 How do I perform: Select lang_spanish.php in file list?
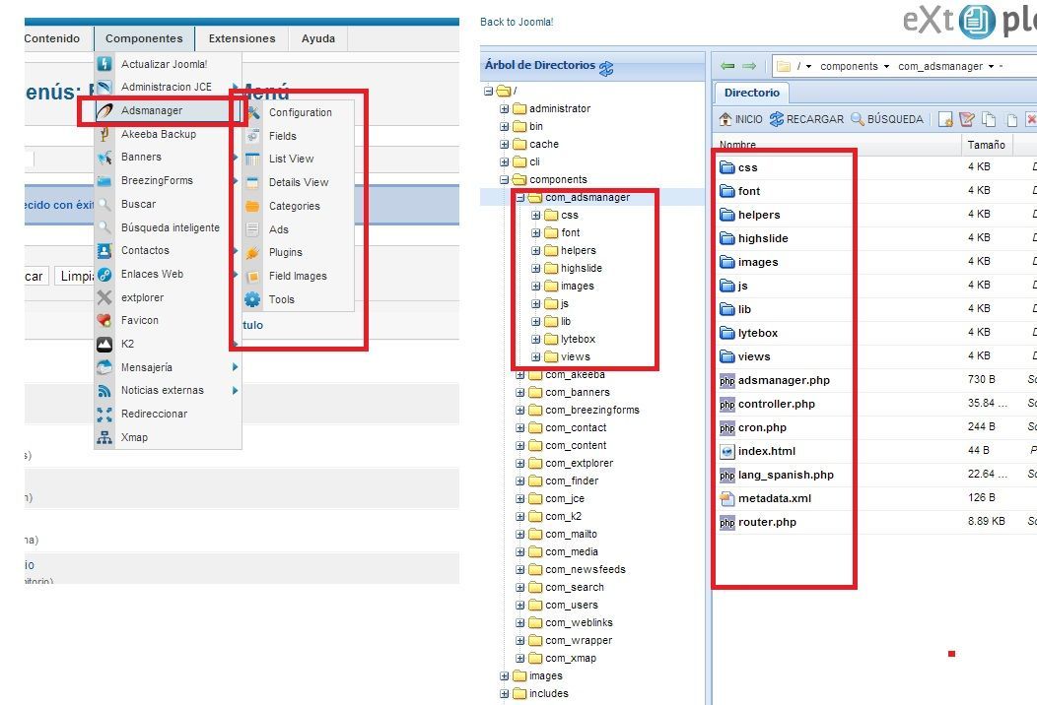[786, 475]
